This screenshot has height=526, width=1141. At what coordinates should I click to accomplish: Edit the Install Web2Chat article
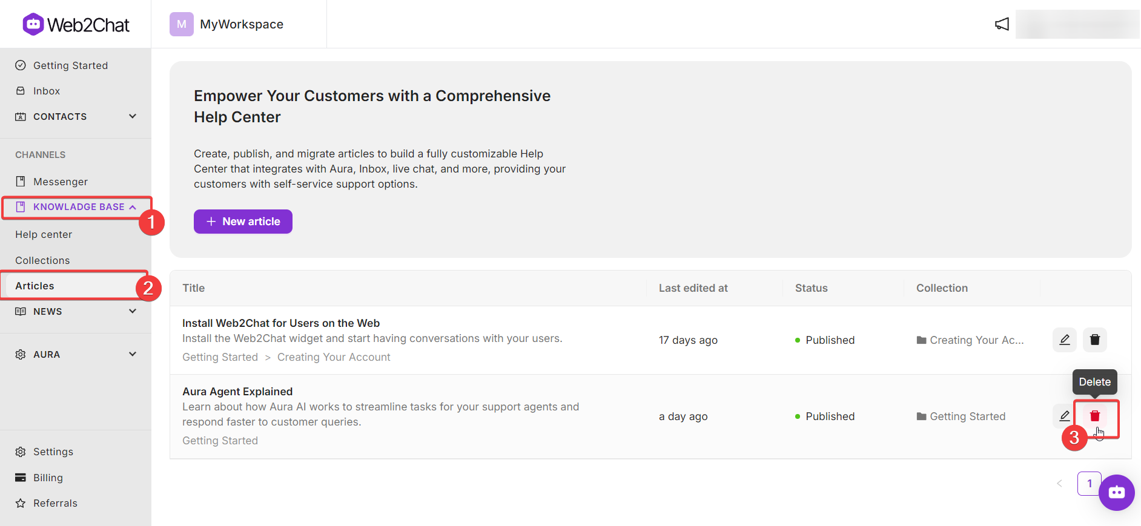pos(1065,340)
